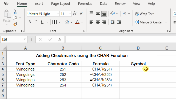Viewport: 176px width, 99px height.
Task: Click the Paste clipboard icon
Action: pyautogui.click(x=7, y=14)
